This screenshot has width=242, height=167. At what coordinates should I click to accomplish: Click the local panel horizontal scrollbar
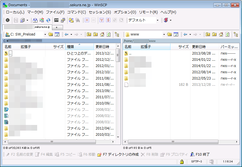point(52,142)
